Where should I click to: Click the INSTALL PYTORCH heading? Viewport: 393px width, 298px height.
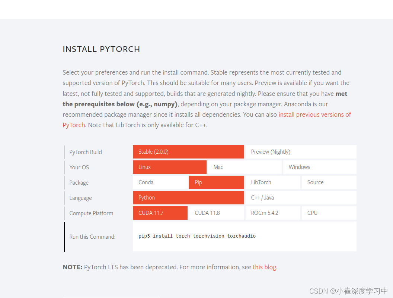[x=101, y=49]
